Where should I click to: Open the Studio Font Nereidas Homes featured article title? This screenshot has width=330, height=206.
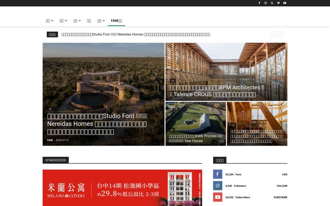(x=97, y=124)
